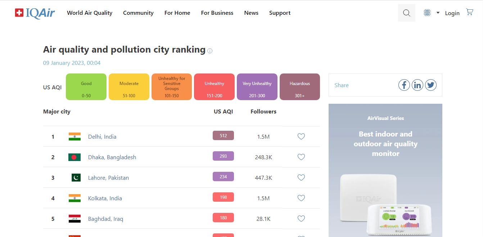The height and width of the screenshot is (237, 483).
Task: Click Dhaka AQI badge 293
Action: (223, 156)
